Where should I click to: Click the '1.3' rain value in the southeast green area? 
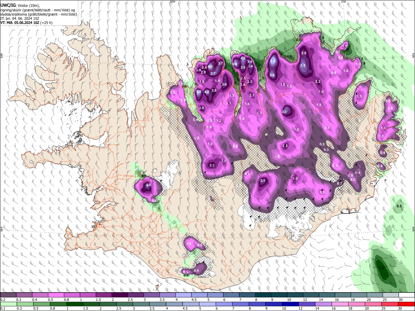point(382,268)
